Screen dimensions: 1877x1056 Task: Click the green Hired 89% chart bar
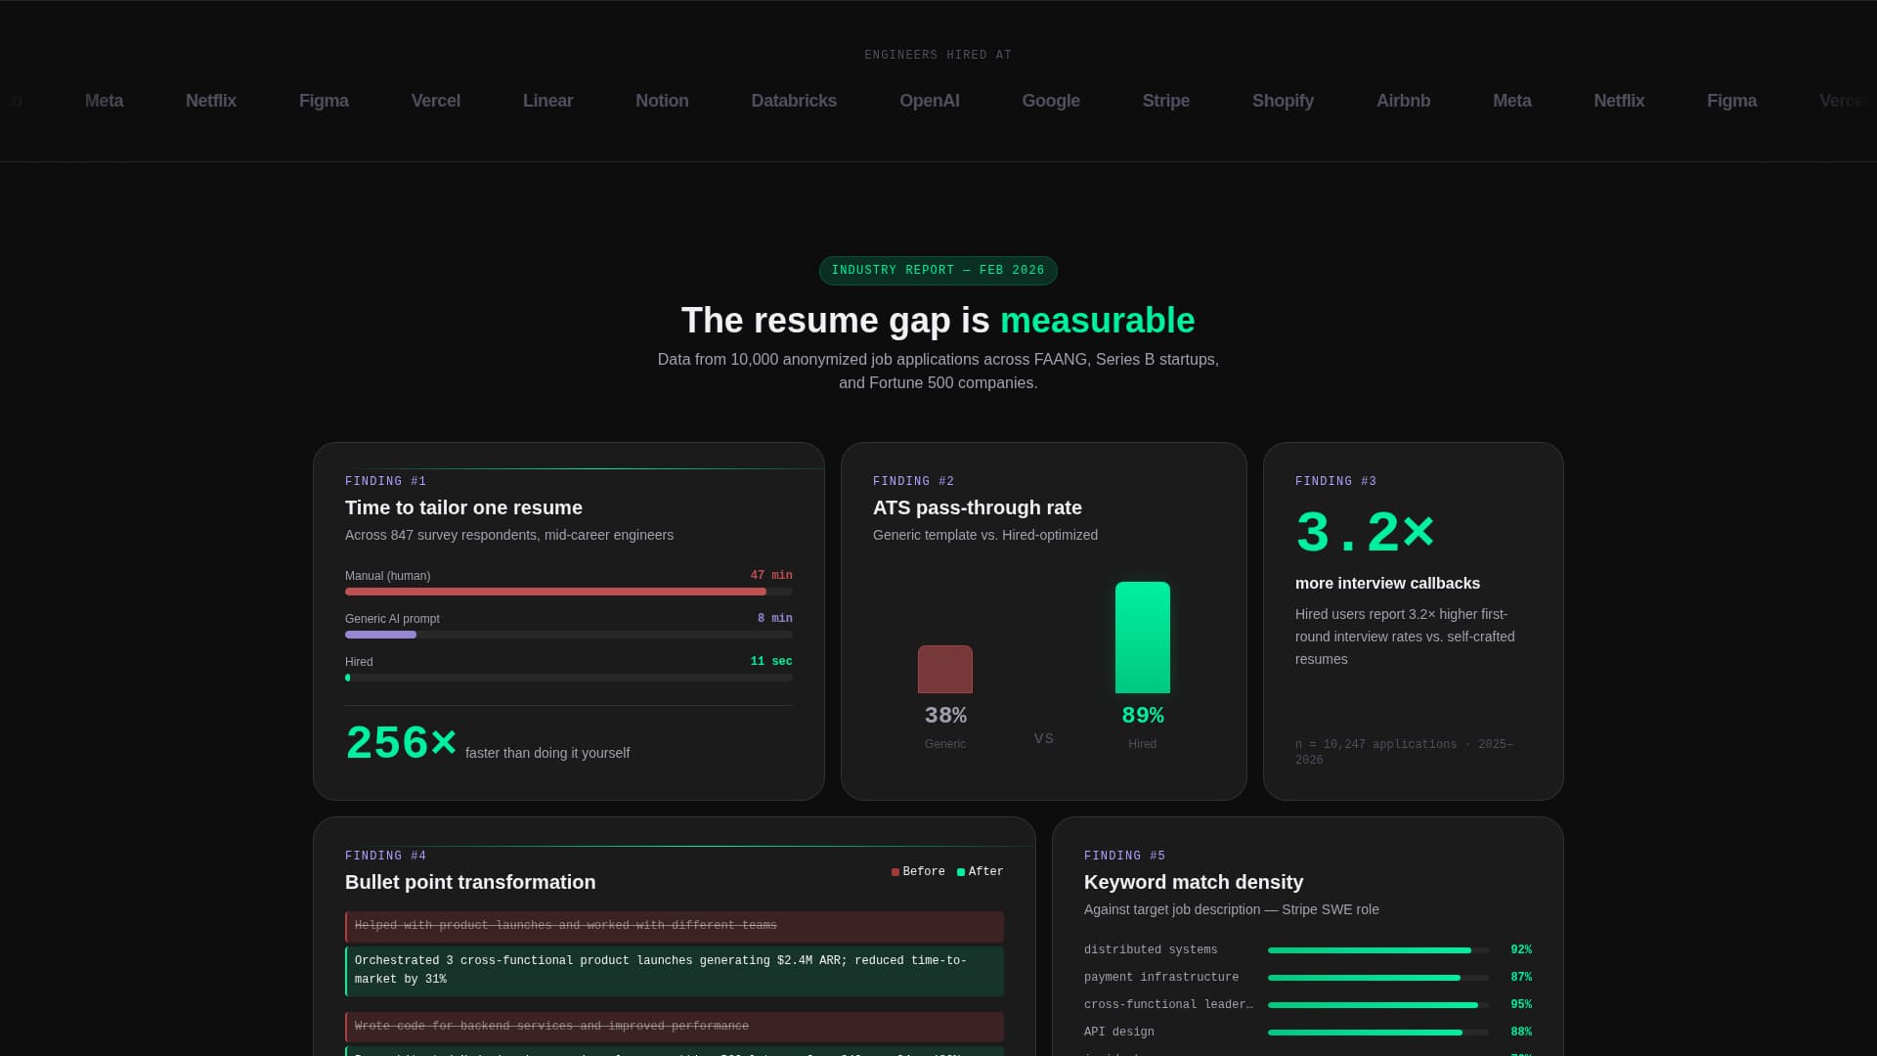pyautogui.click(x=1142, y=638)
